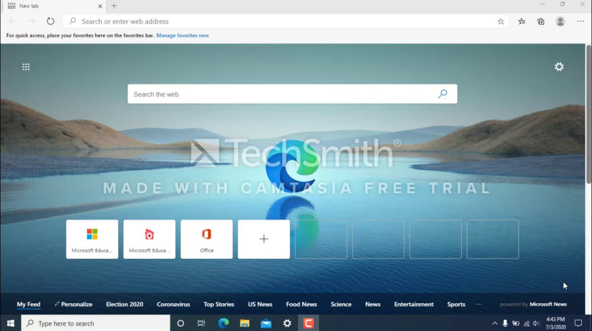592x331 pixels.
Task: Open a new tab with plus button
Action: click(114, 6)
